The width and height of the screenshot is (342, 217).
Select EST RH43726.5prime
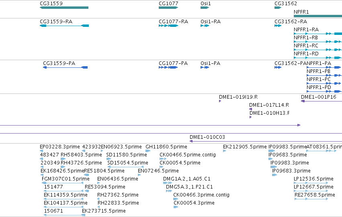pyautogui.click(x=63, y=167)
